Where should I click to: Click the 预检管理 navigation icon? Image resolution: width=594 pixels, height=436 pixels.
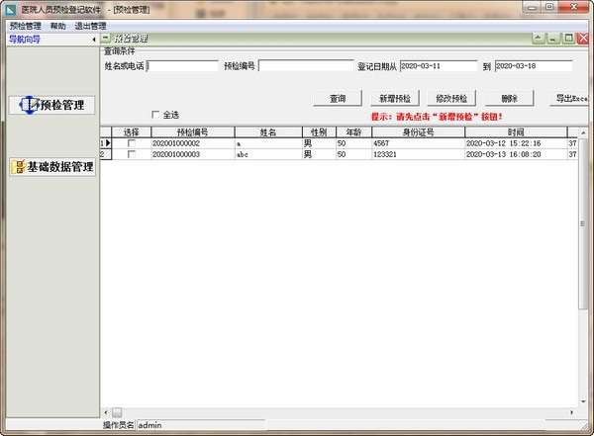click(x=29, y=105)
